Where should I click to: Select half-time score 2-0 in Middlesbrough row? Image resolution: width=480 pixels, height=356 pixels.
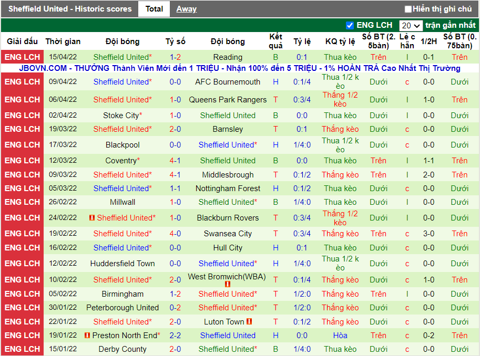click(428, 175)
